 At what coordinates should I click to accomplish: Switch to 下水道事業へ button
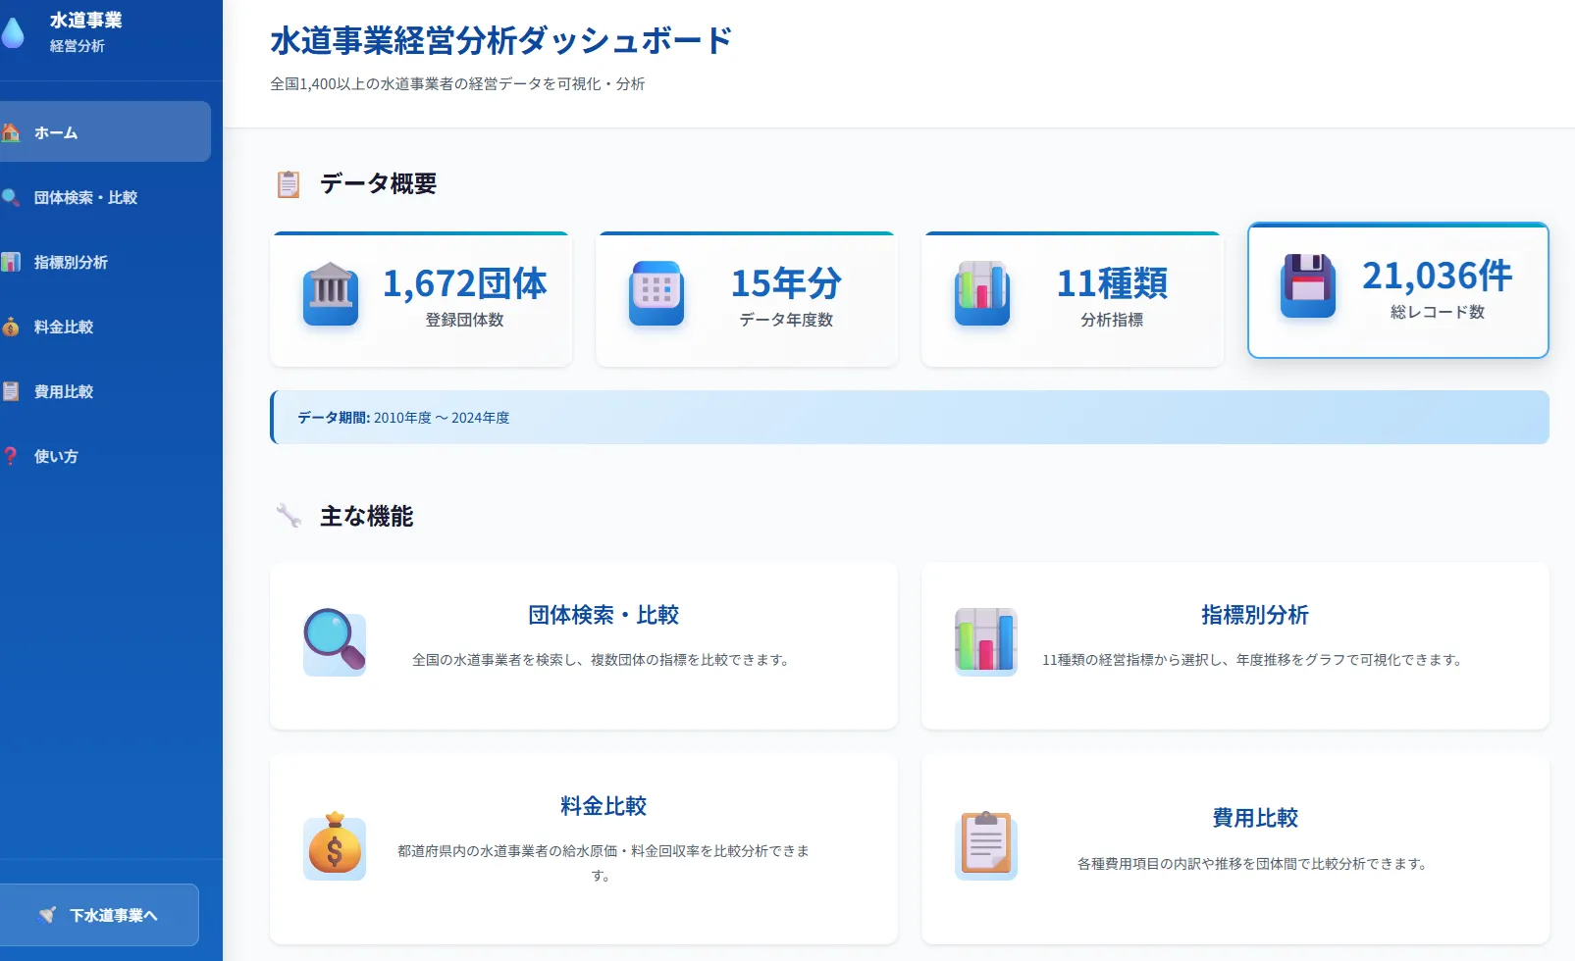coord(99,915)
